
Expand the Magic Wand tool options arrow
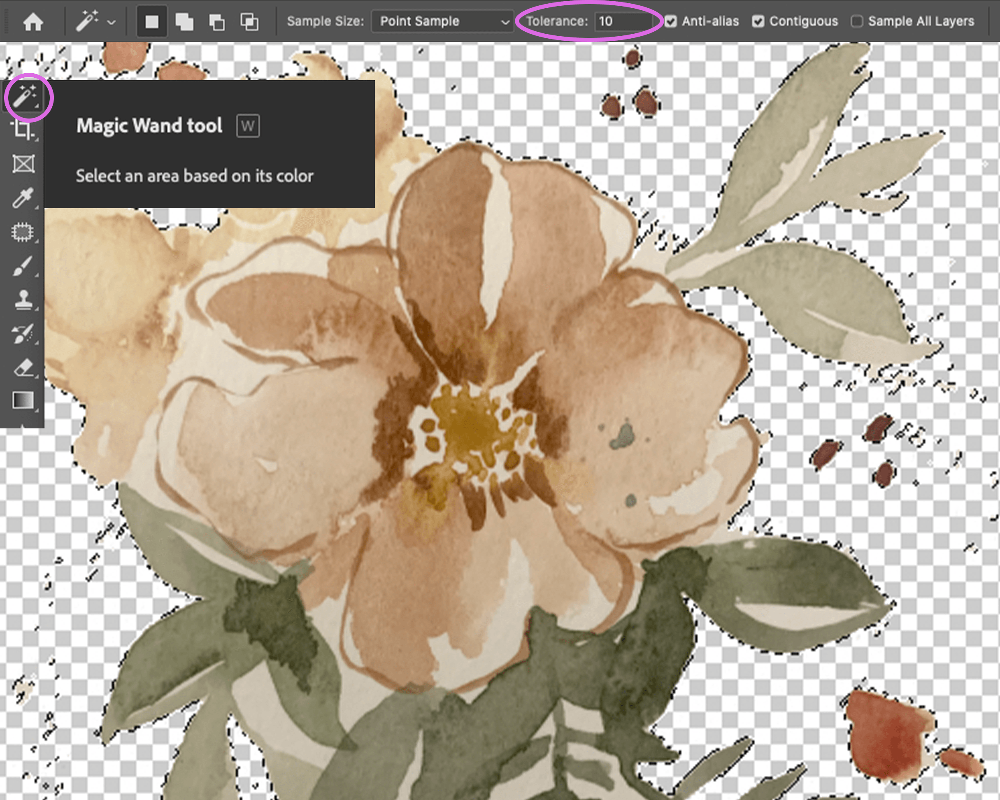tap(111, 21)
